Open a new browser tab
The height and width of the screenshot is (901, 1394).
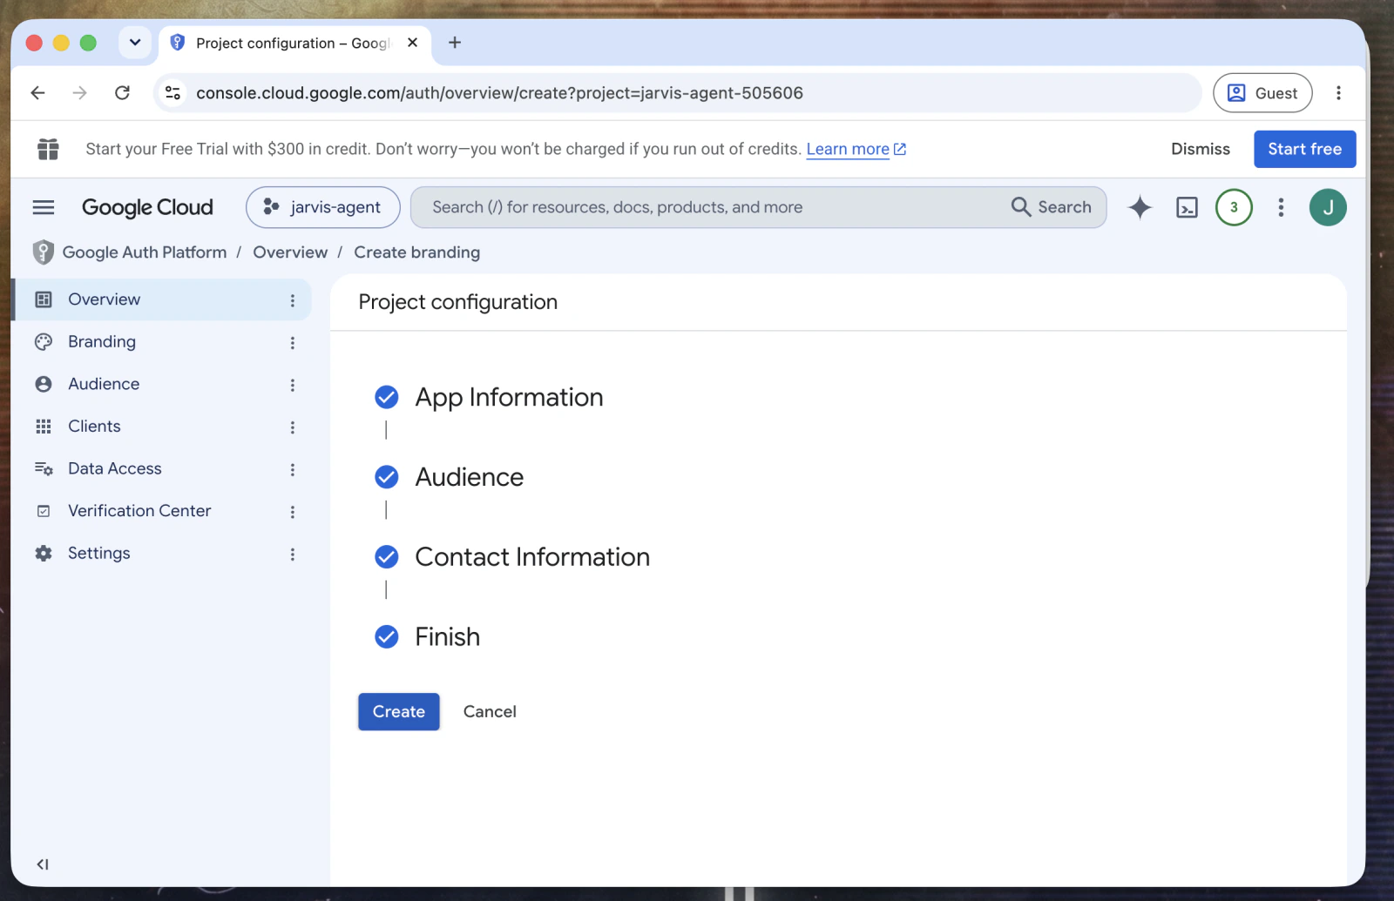tap(455, 43)
